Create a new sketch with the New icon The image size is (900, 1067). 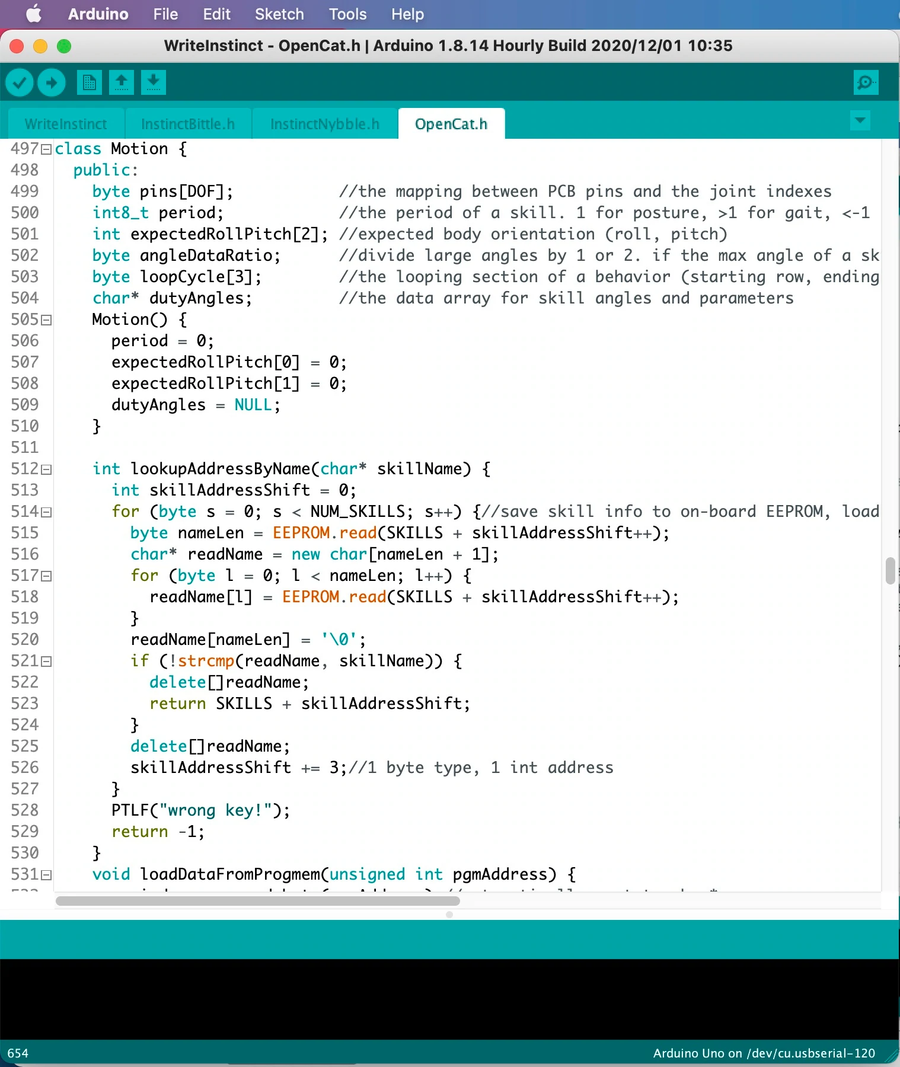(x=90, y=82)
